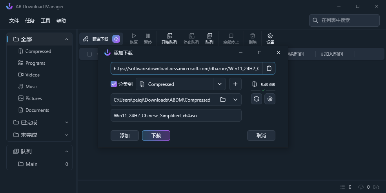Click the plus icon to add category
Screen dimensions: 386x193
(x=235, y=84)
